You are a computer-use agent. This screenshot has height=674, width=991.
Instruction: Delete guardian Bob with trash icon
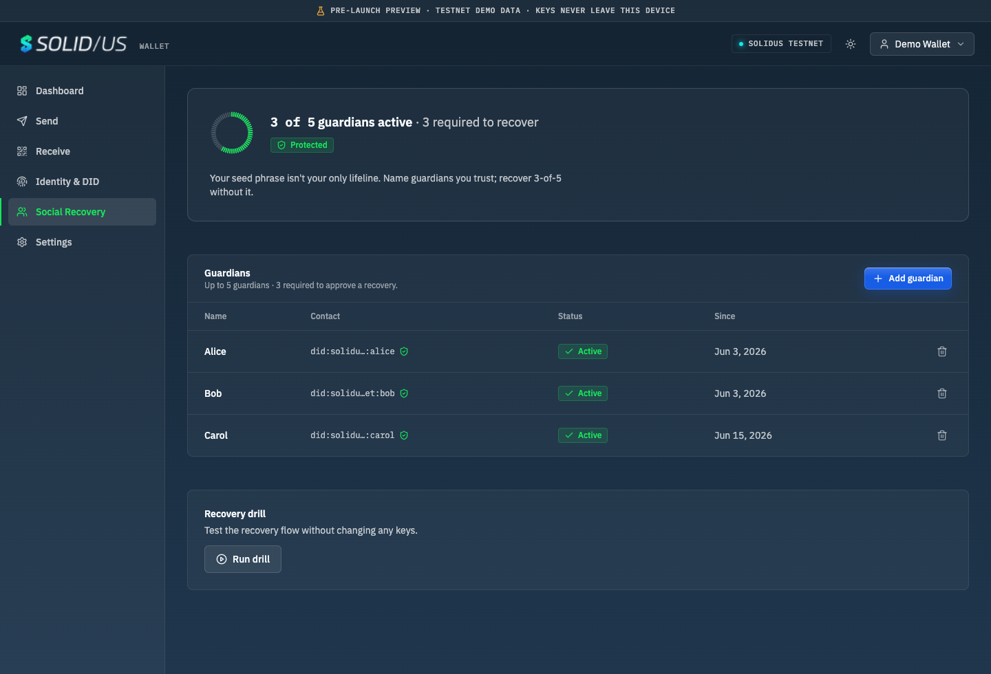(x=942, y=393)
